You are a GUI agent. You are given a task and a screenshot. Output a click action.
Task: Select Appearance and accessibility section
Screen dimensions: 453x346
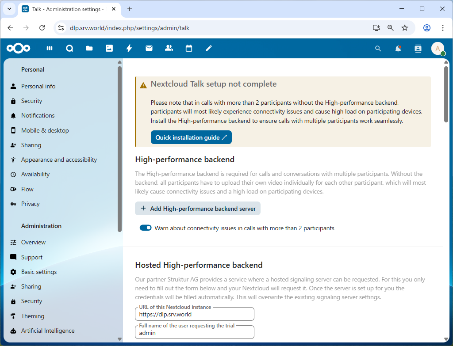click(59, 160)
